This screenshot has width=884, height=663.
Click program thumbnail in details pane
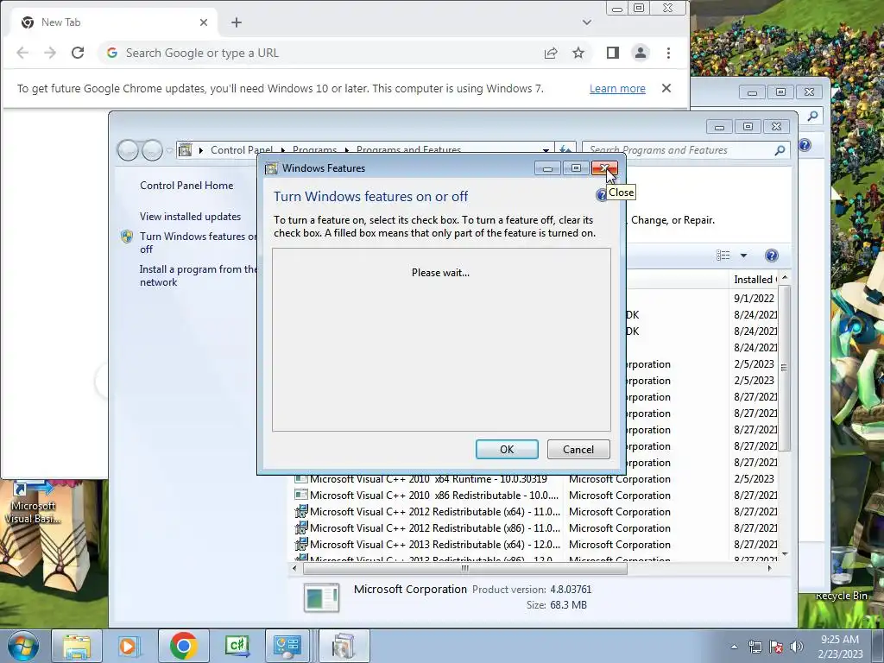(321, 597)
